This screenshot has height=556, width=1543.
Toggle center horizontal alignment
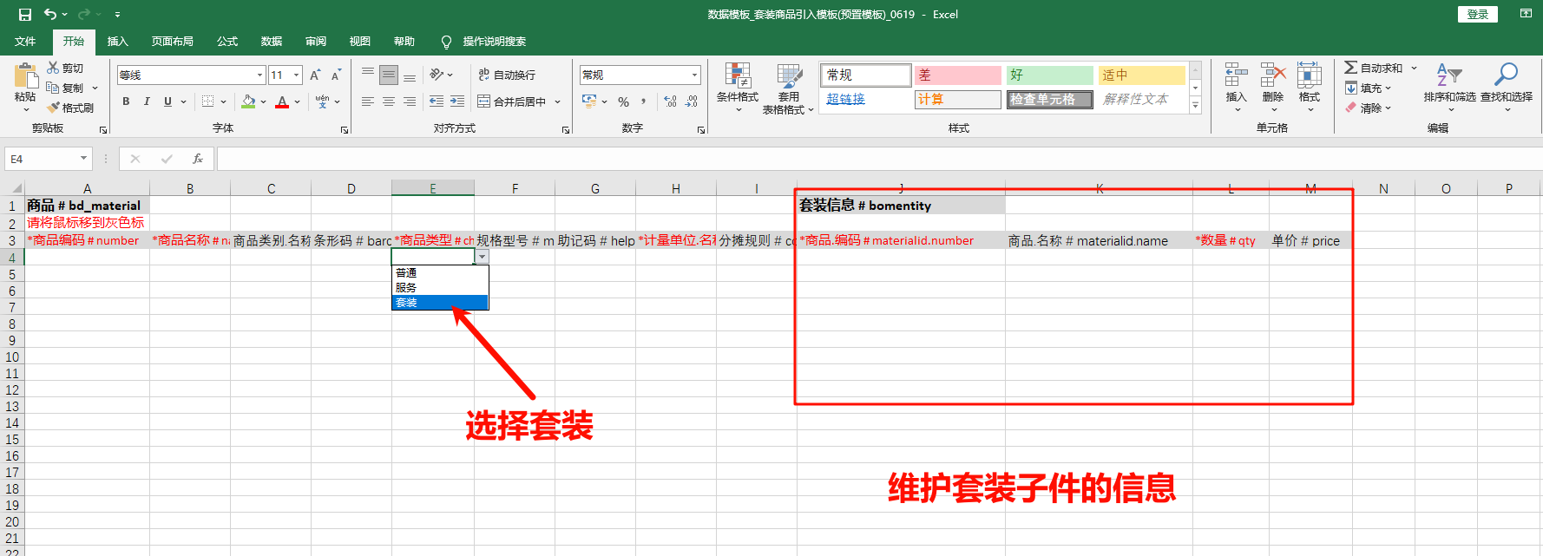click(x=389, y=101)
